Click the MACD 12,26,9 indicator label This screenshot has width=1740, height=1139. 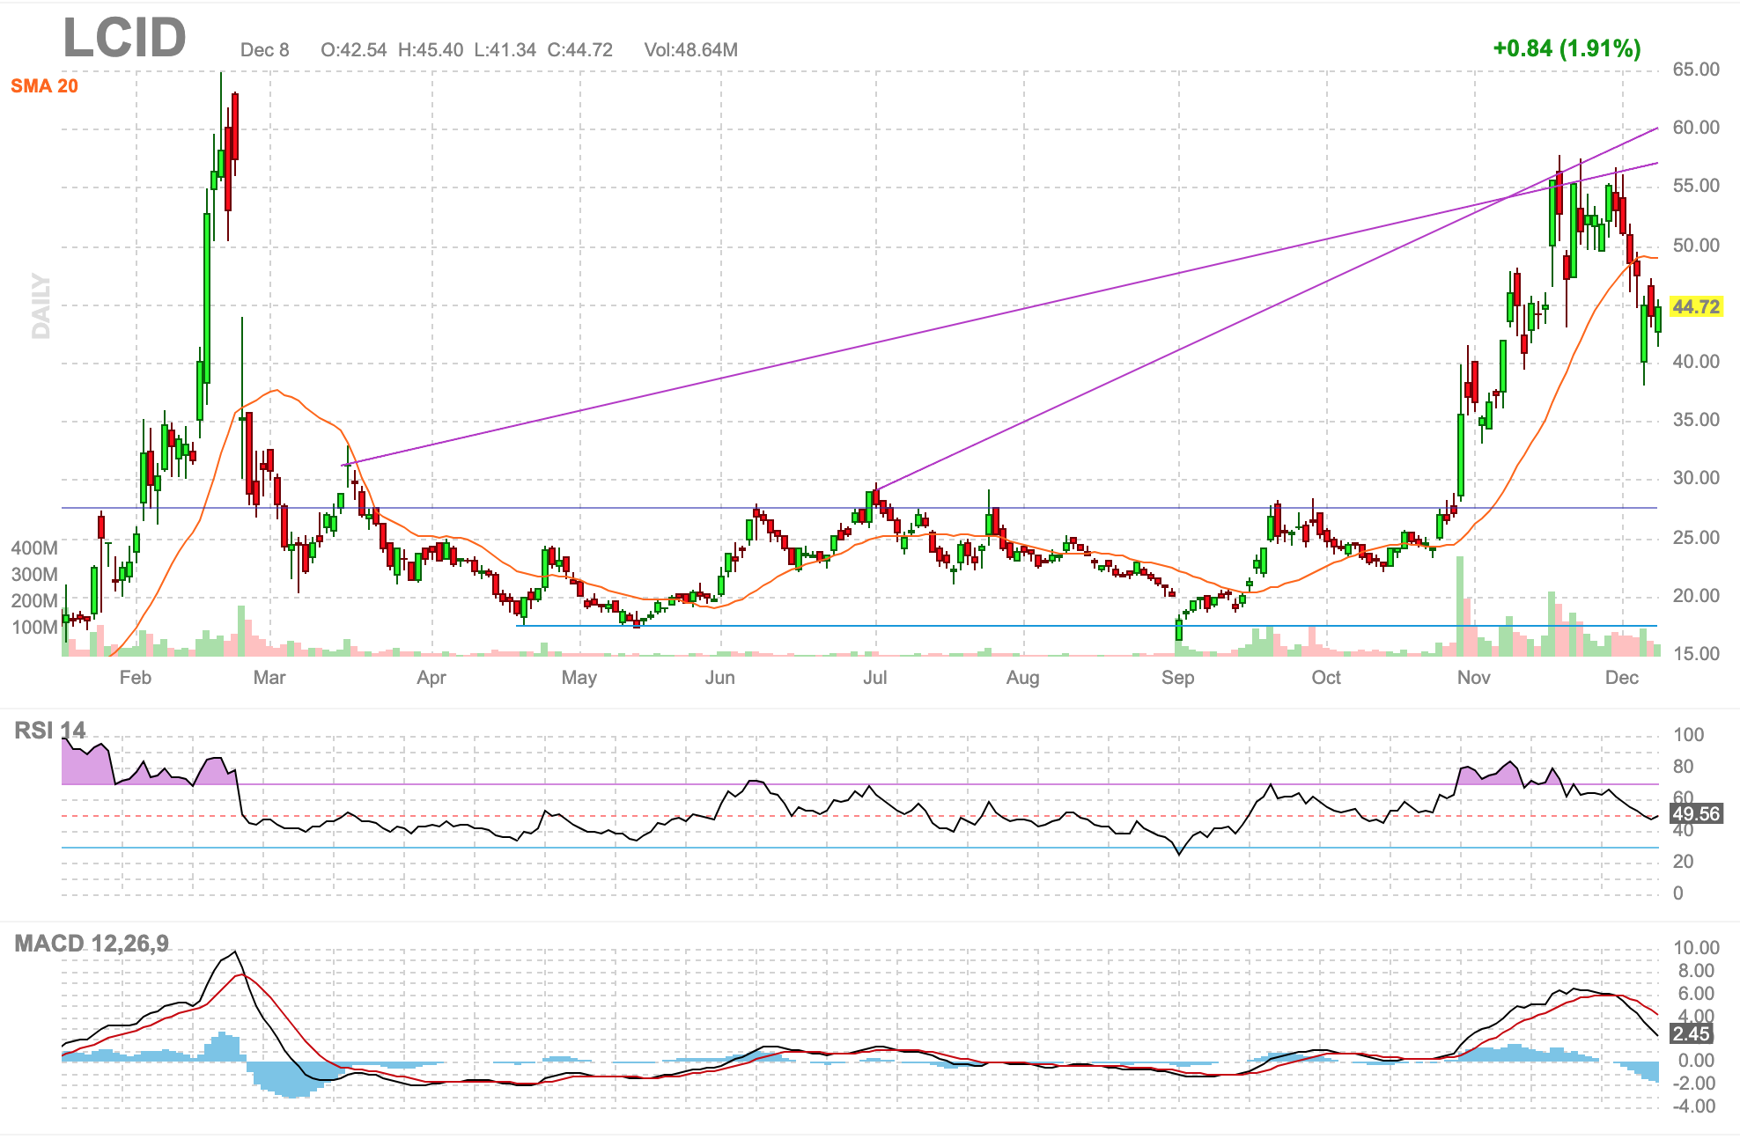click(x=92, y=944)
